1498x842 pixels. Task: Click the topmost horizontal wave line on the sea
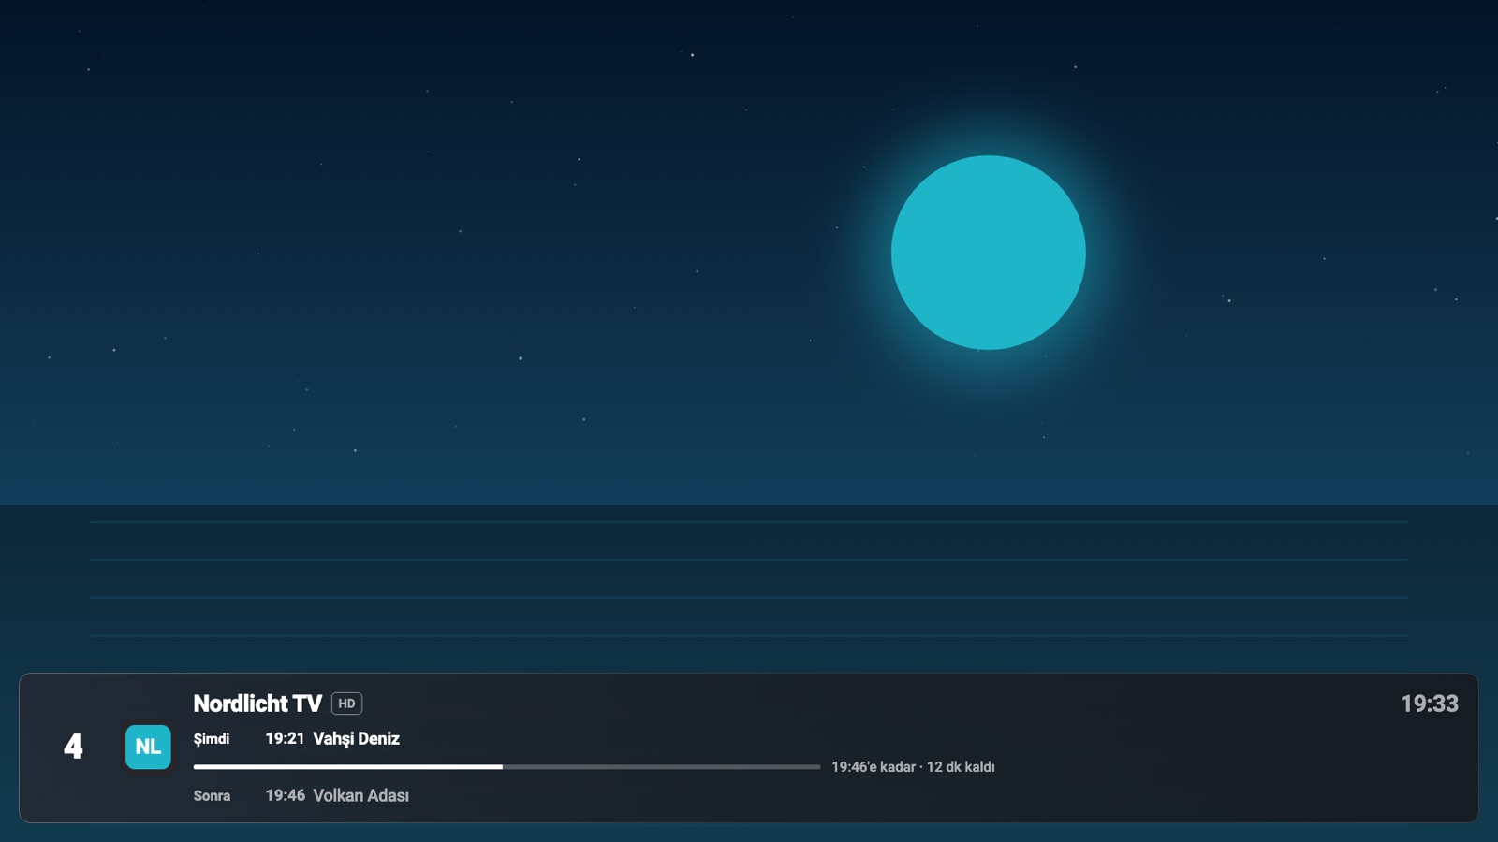coord(749,522)
